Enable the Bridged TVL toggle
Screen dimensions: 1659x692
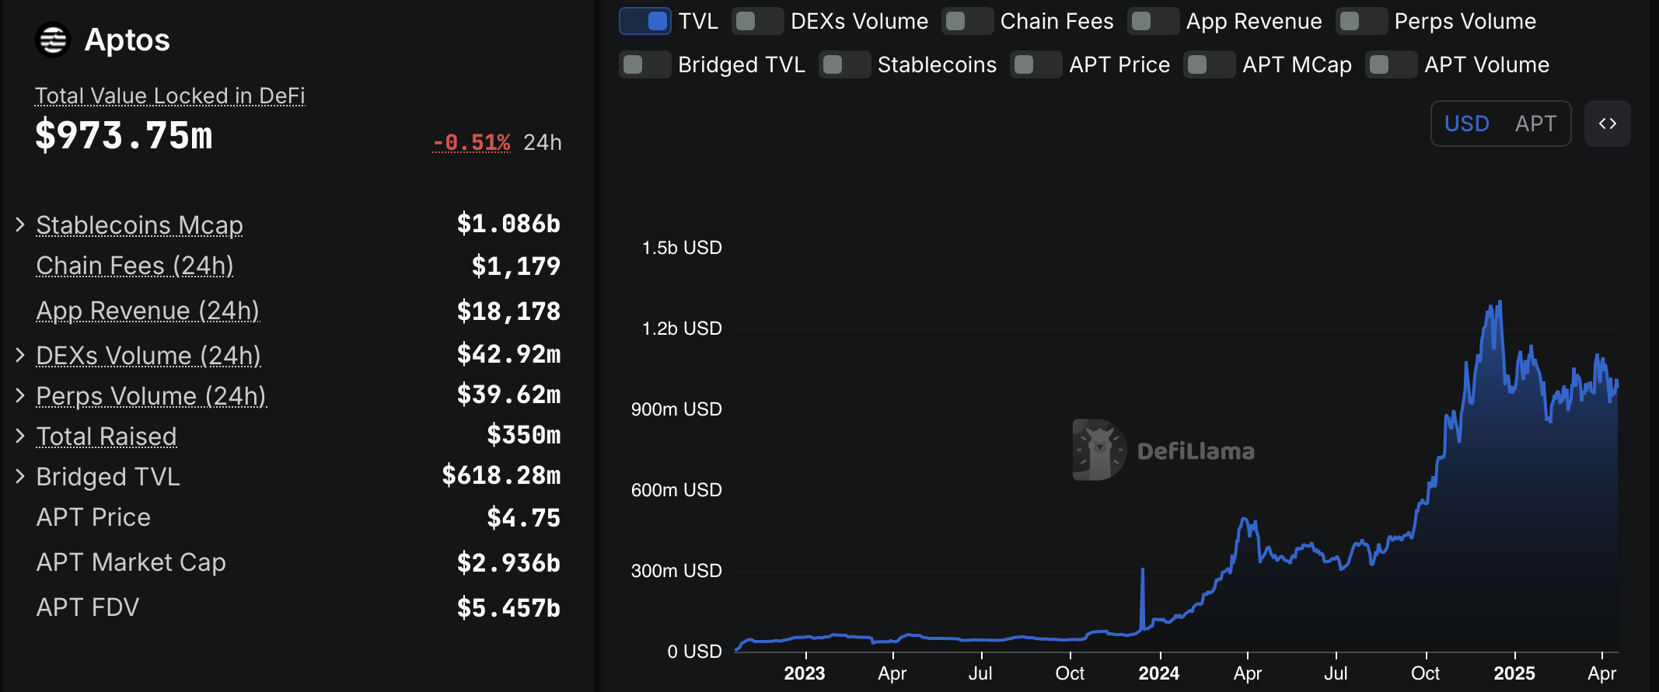(x=644, y=64)
